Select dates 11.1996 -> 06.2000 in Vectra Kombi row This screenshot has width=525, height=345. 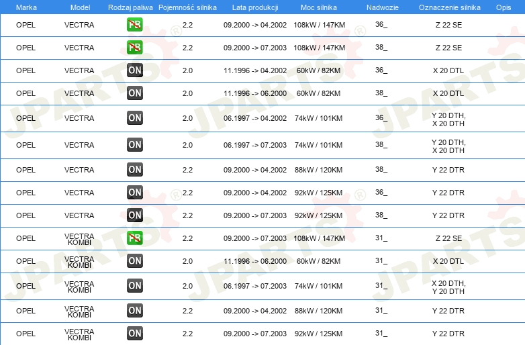coord(255,261)
